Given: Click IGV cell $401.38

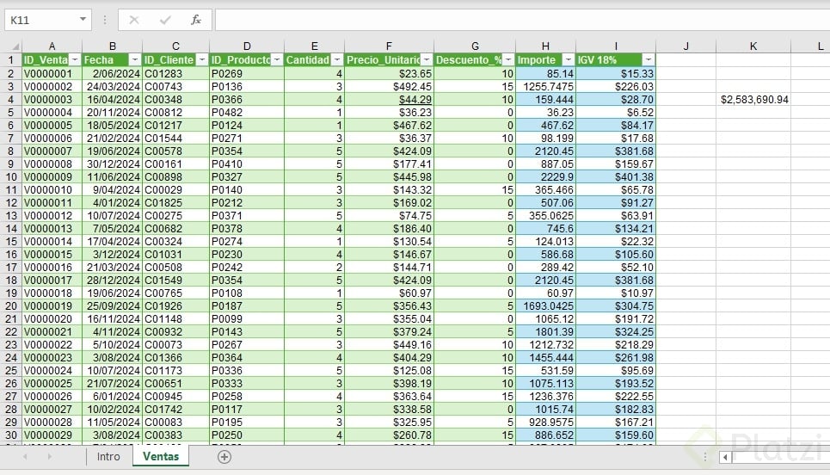Looking at the screenshot, I should point(616,177).
